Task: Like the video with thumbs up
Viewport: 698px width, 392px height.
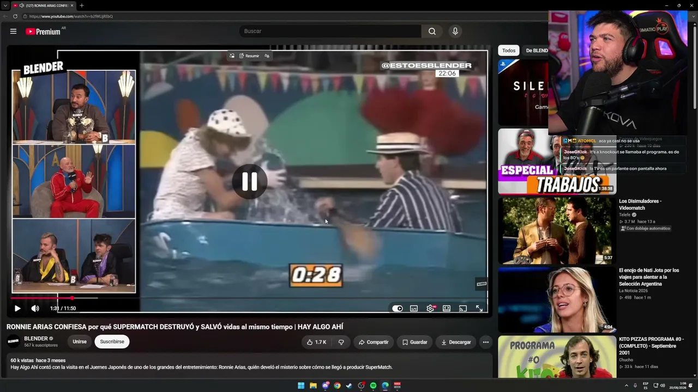Action: point(316,342)
